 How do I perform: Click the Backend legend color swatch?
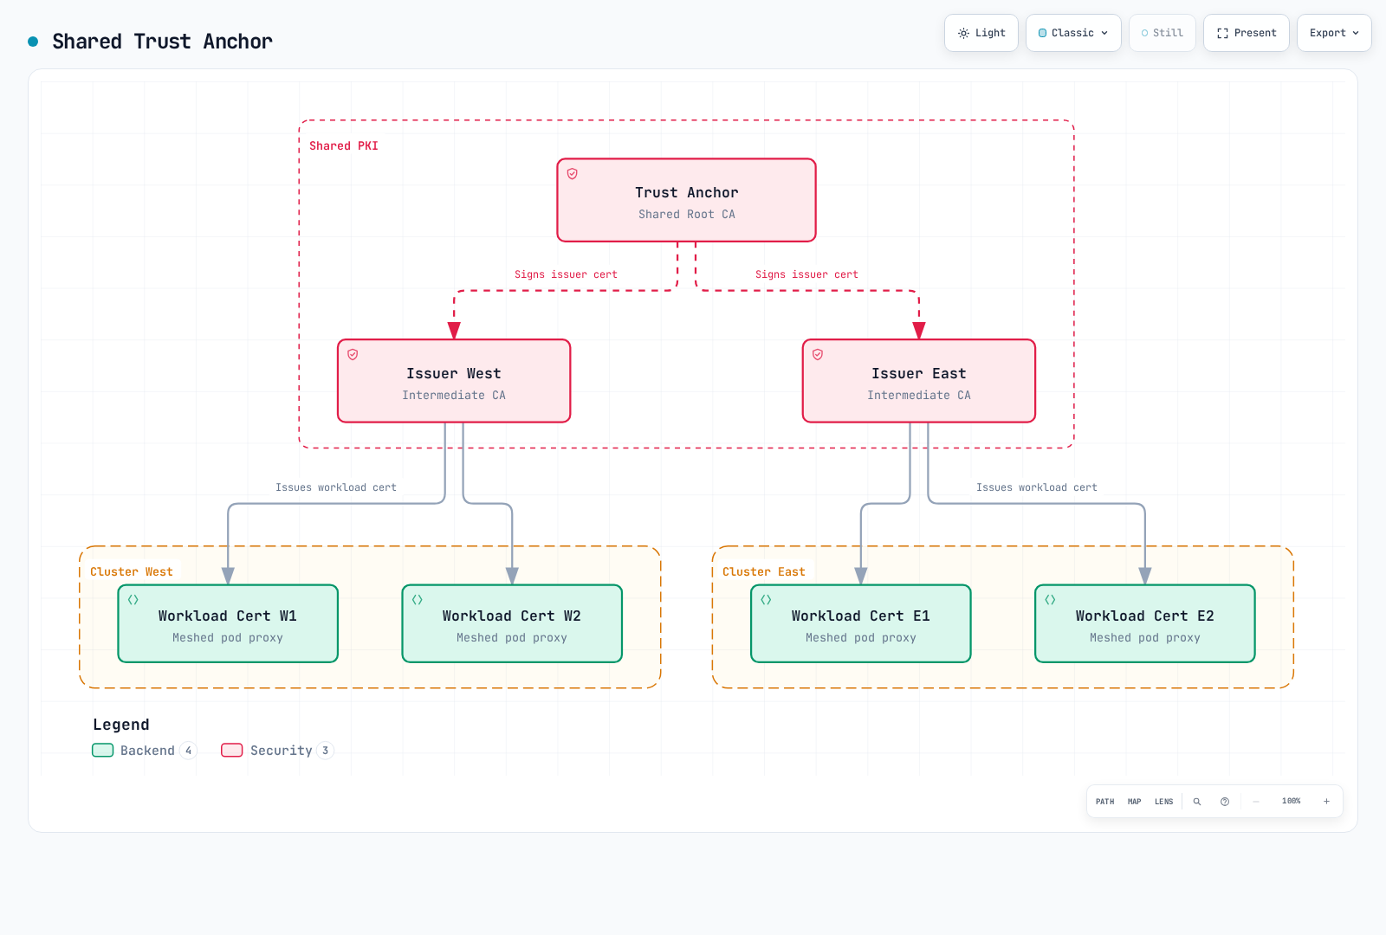103,751
